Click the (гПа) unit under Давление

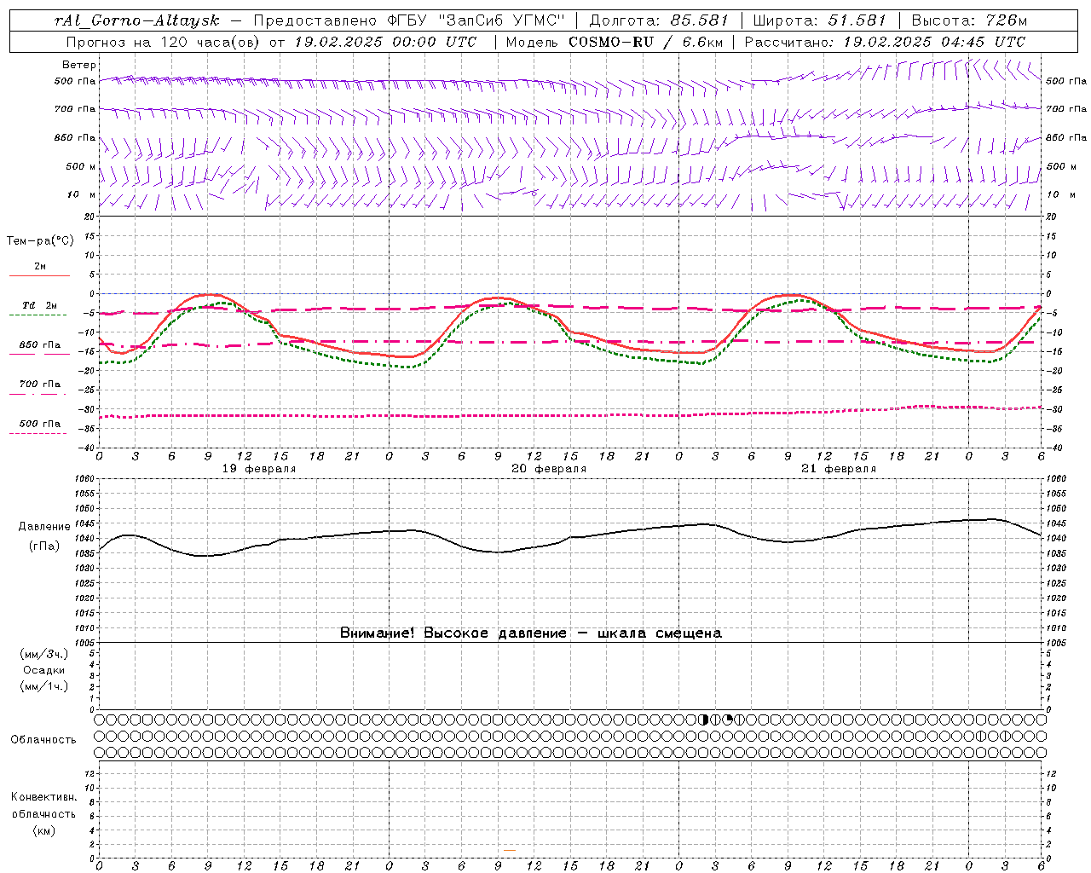(44, 546)
